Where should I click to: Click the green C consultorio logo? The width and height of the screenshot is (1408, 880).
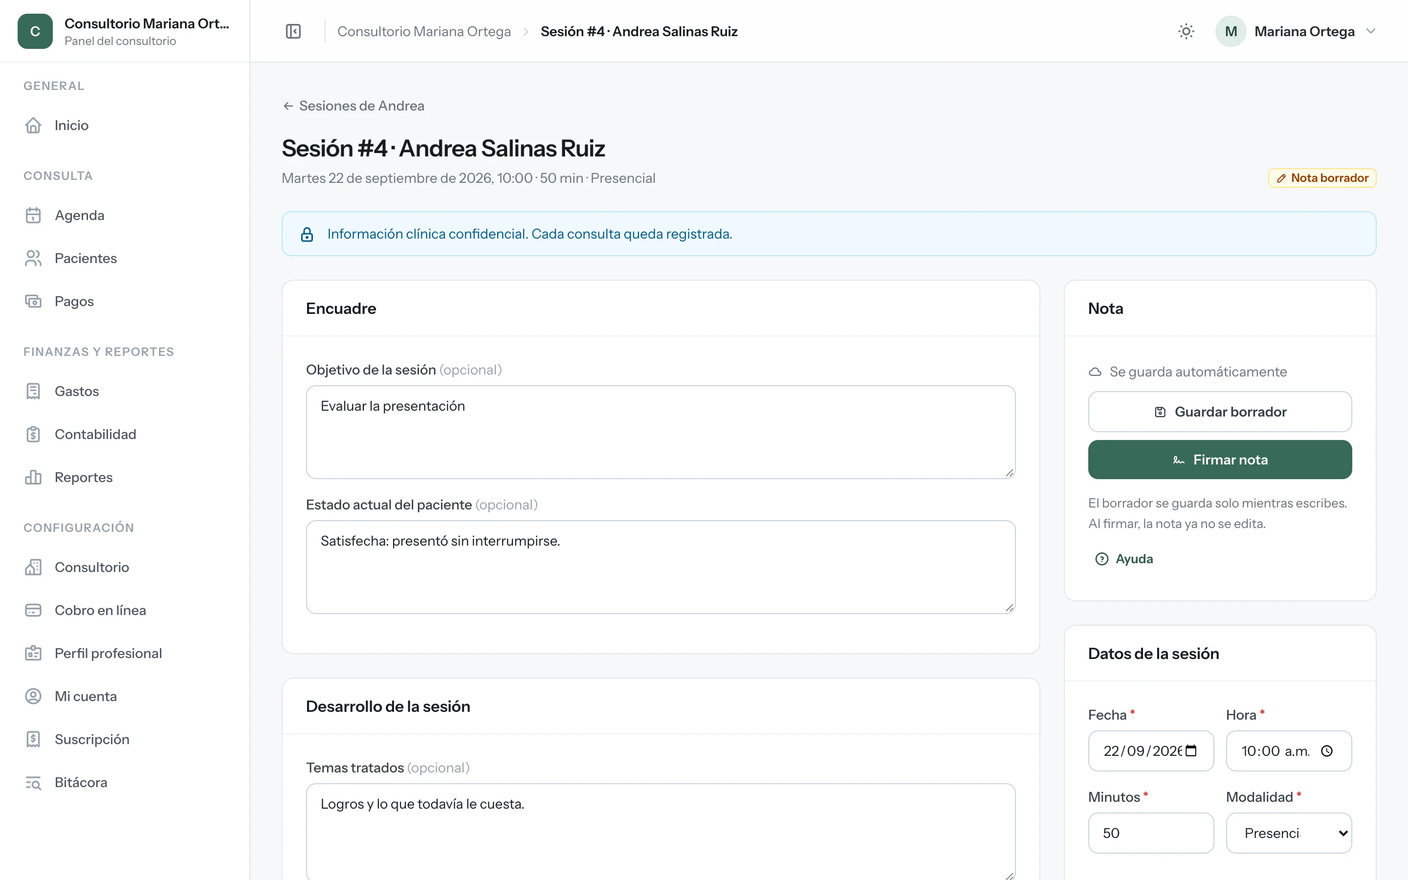point(35,31)
